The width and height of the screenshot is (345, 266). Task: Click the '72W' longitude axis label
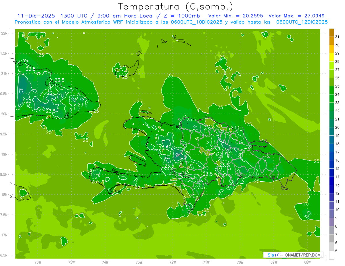click(172, 262)
